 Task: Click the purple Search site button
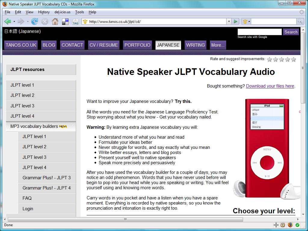[291, 32]
